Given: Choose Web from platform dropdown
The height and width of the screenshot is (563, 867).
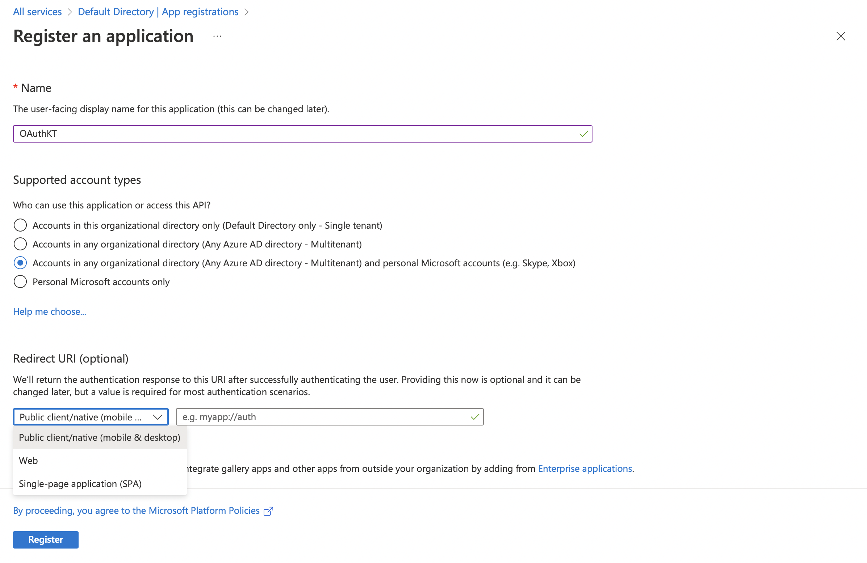Looking at the screenshot, I should (x=100, y=461).
